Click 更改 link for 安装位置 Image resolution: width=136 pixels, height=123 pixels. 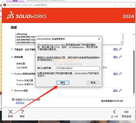pyautogui.click(x=115, y=57)
